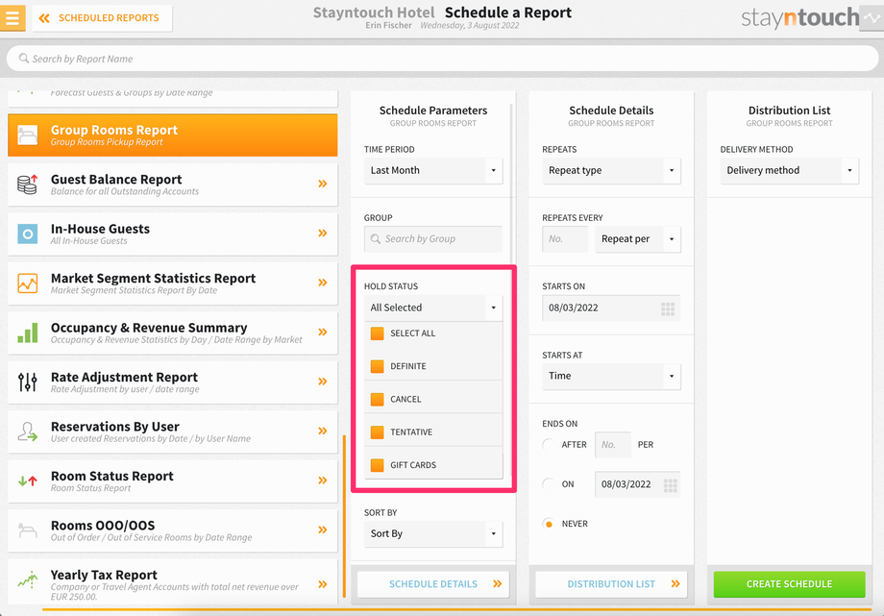Screen dimensions: 884x616
Task: Click the Rate Adjustment Report sliders icon
Action: 28,382
